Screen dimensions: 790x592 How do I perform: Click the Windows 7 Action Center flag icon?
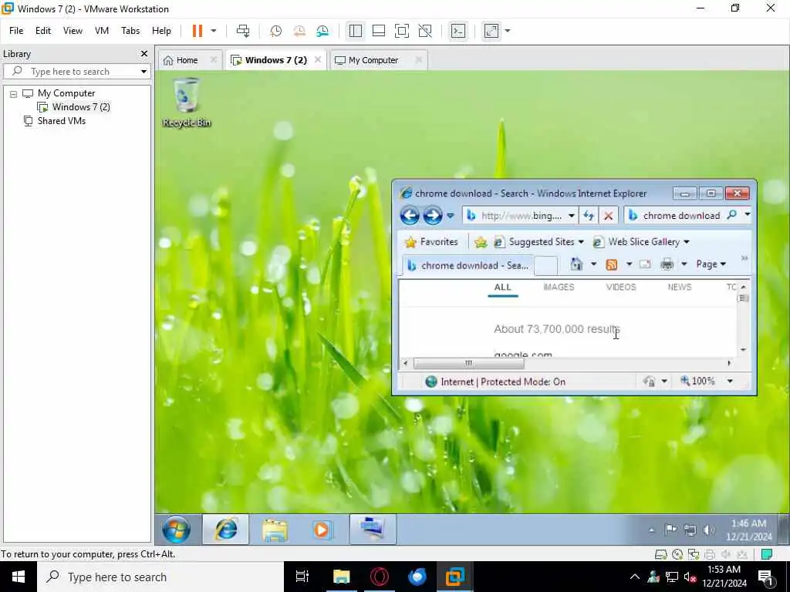(x=670, y=530)
